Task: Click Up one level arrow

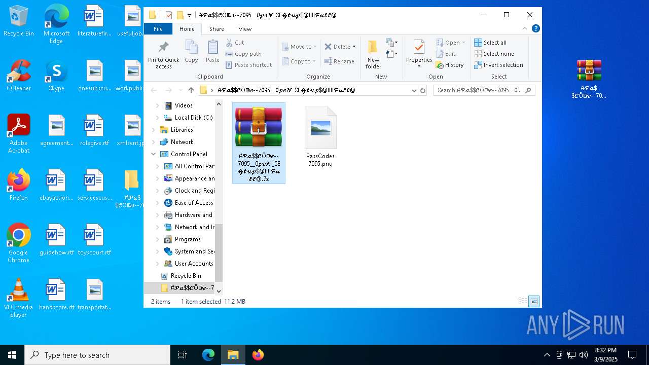Action: coord(191,90)
